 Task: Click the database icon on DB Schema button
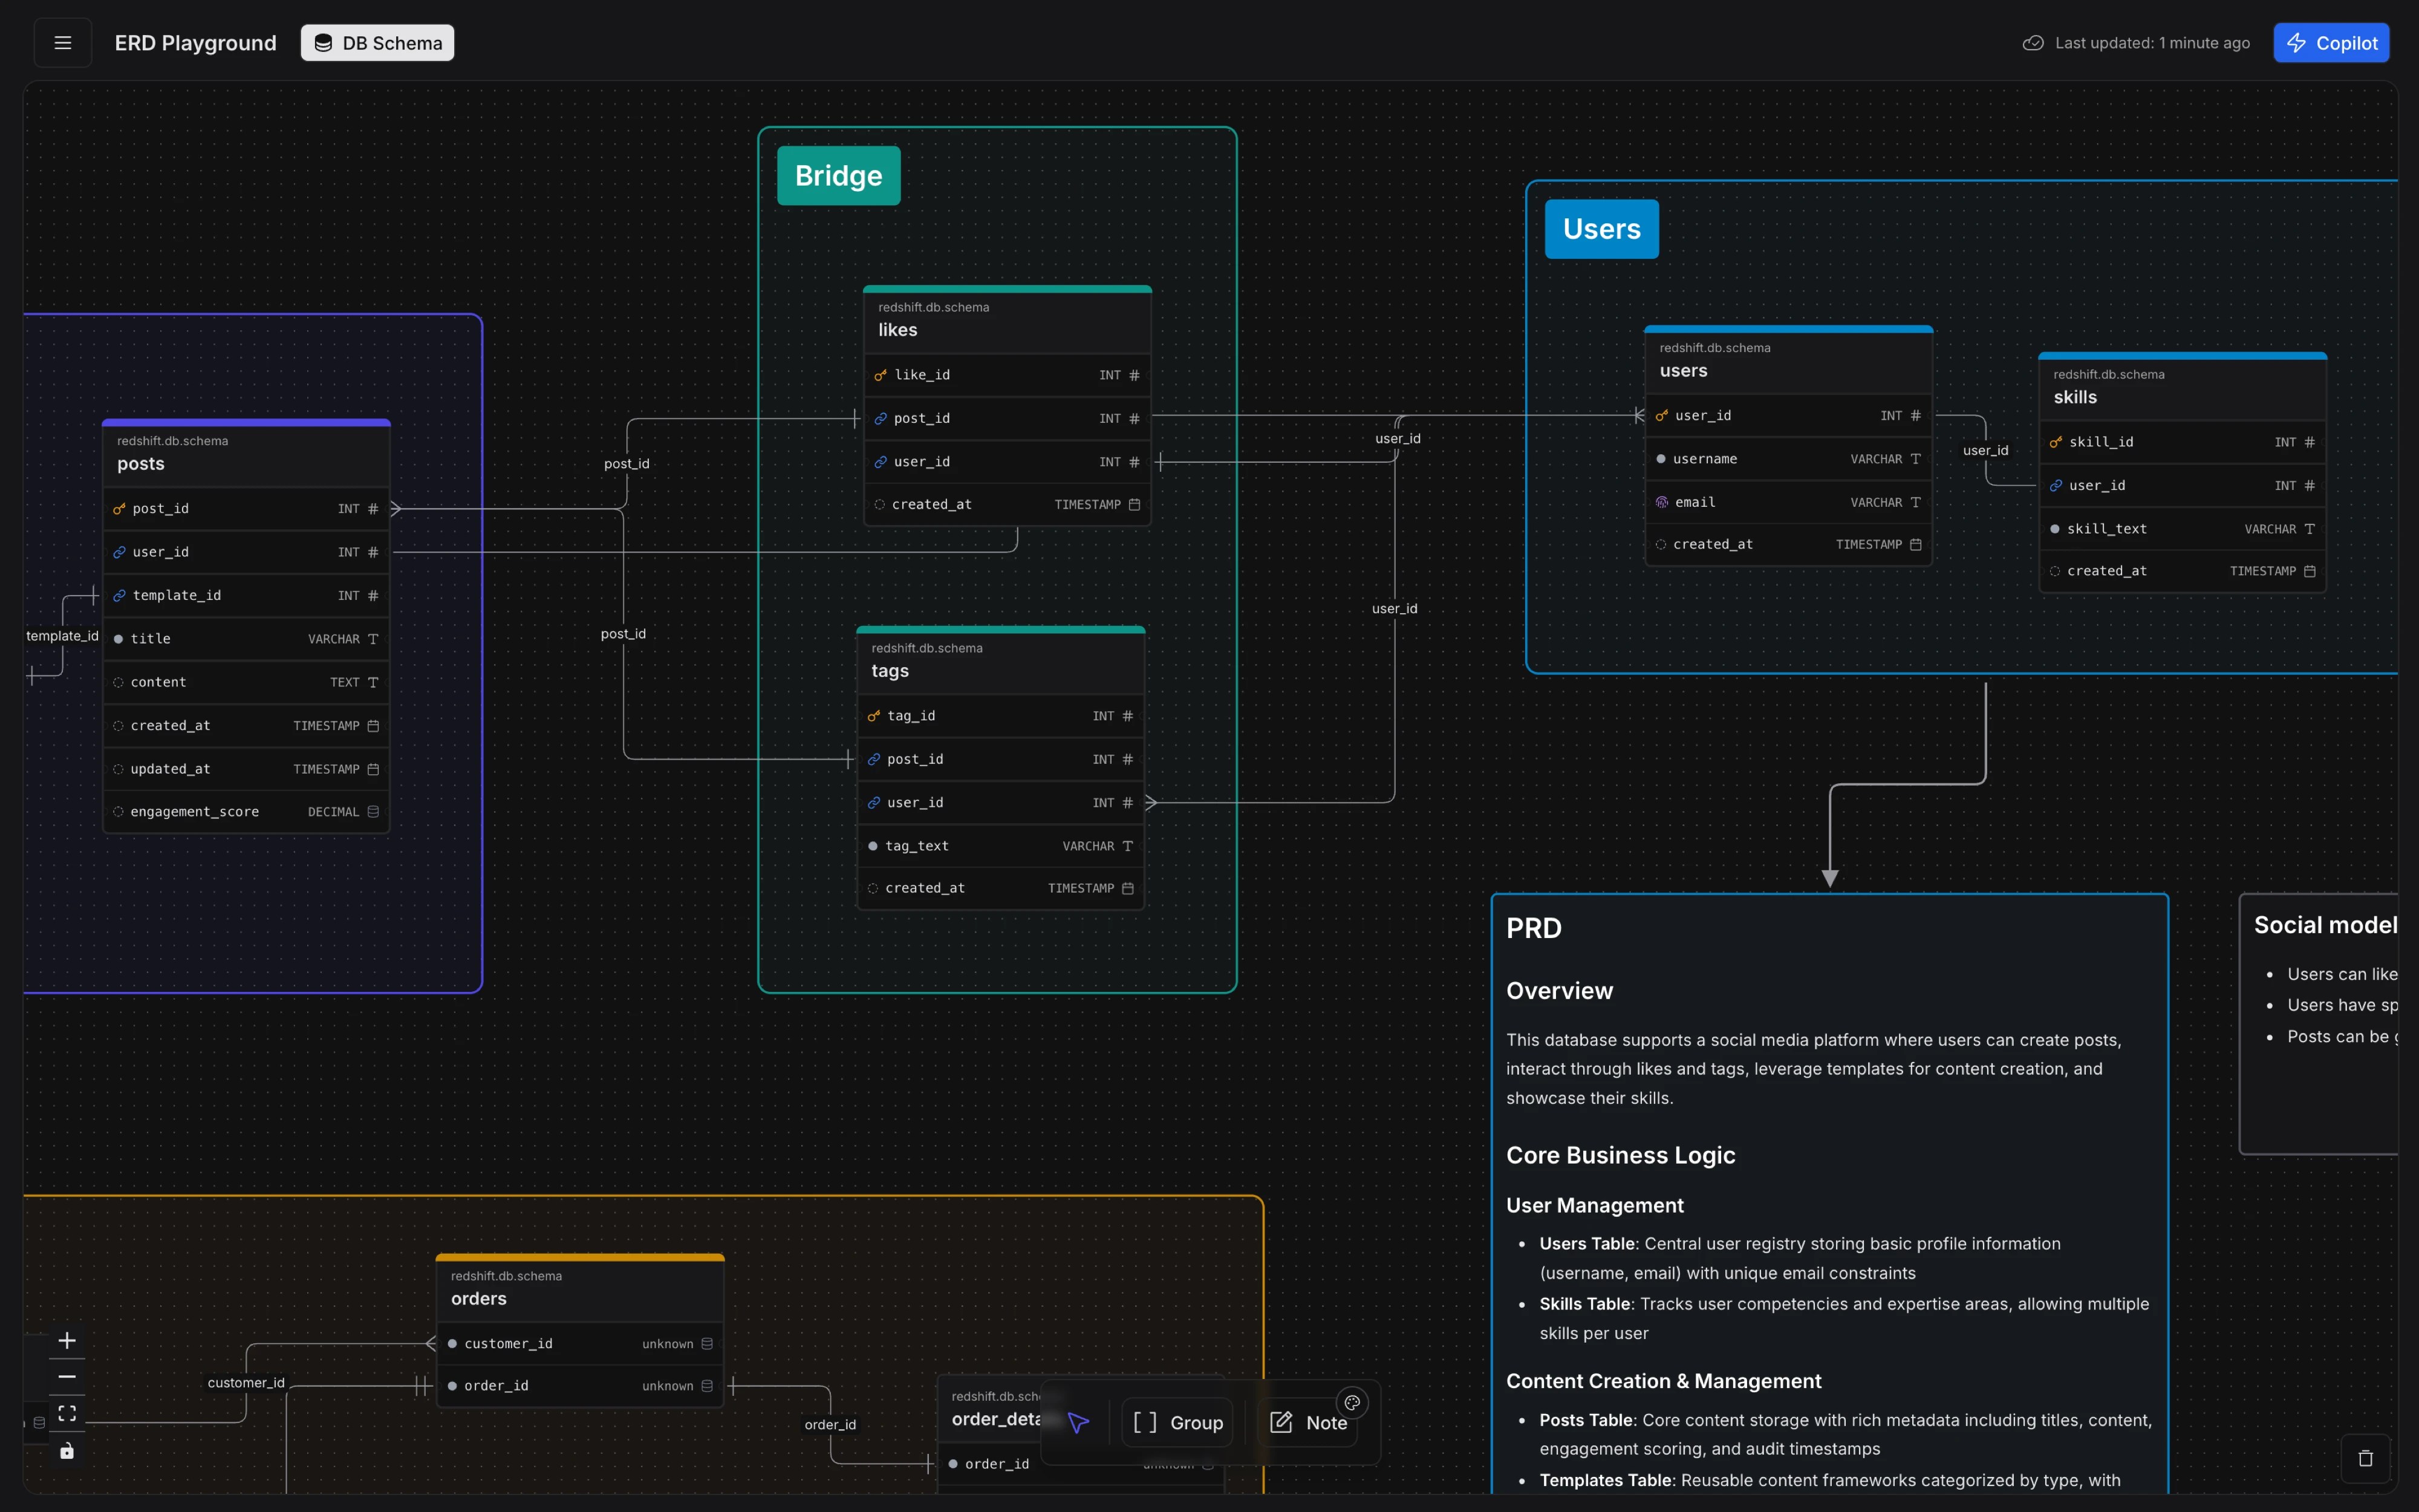point(323,43)
